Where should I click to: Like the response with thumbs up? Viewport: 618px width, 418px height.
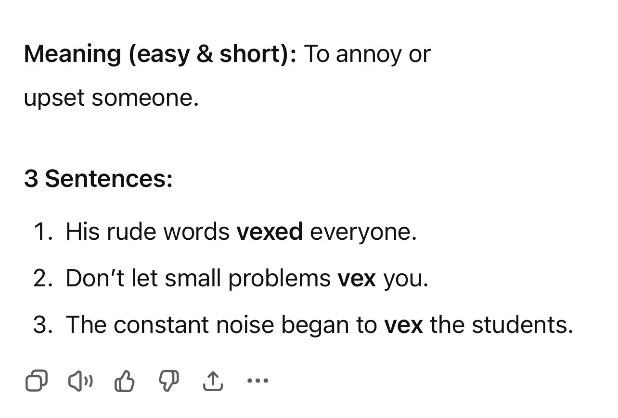click(x=125, y=381)
